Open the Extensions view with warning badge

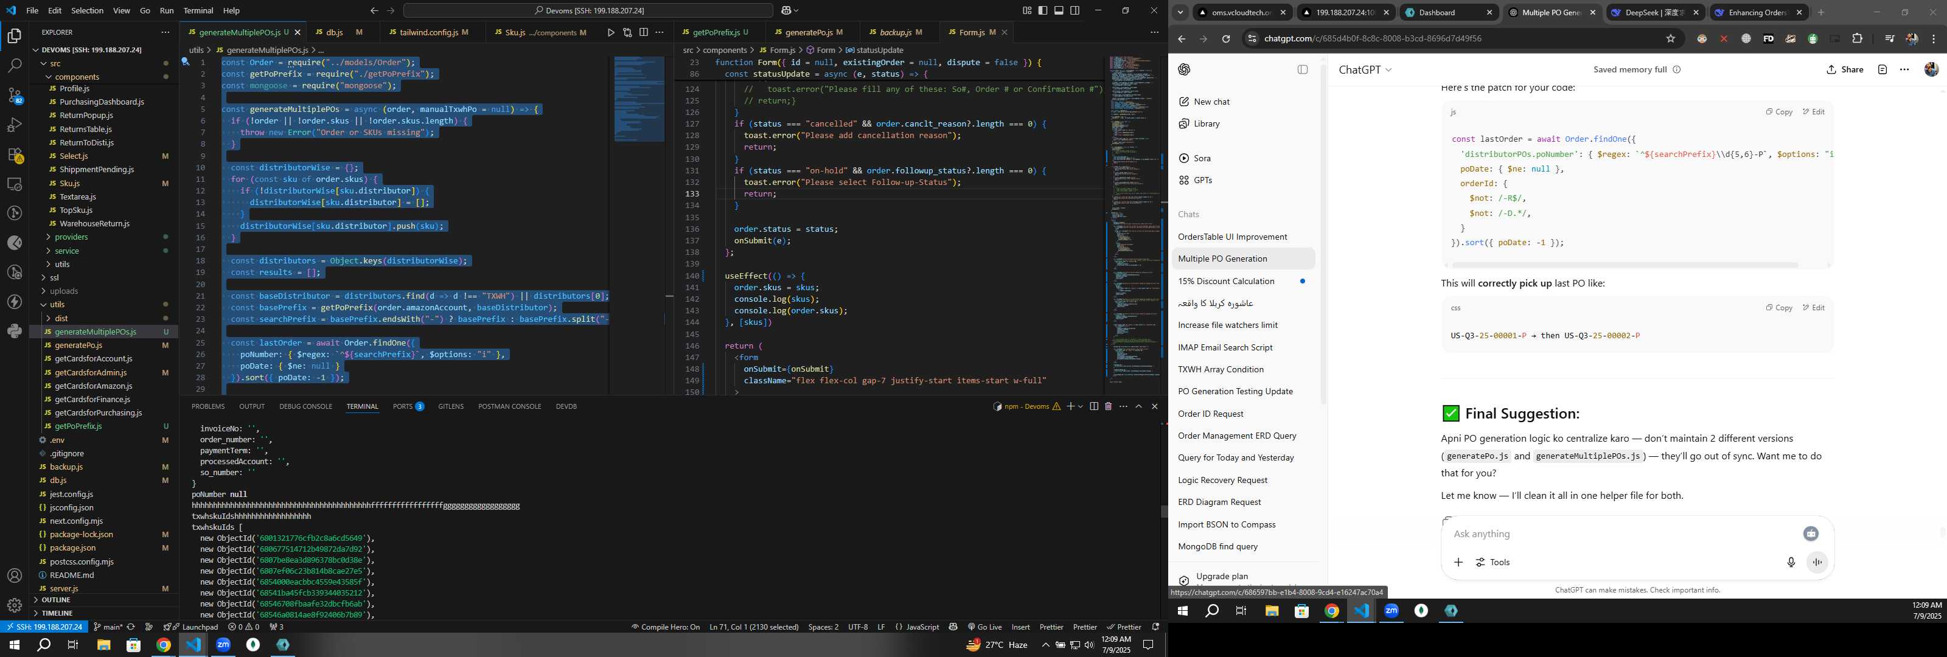15,155
